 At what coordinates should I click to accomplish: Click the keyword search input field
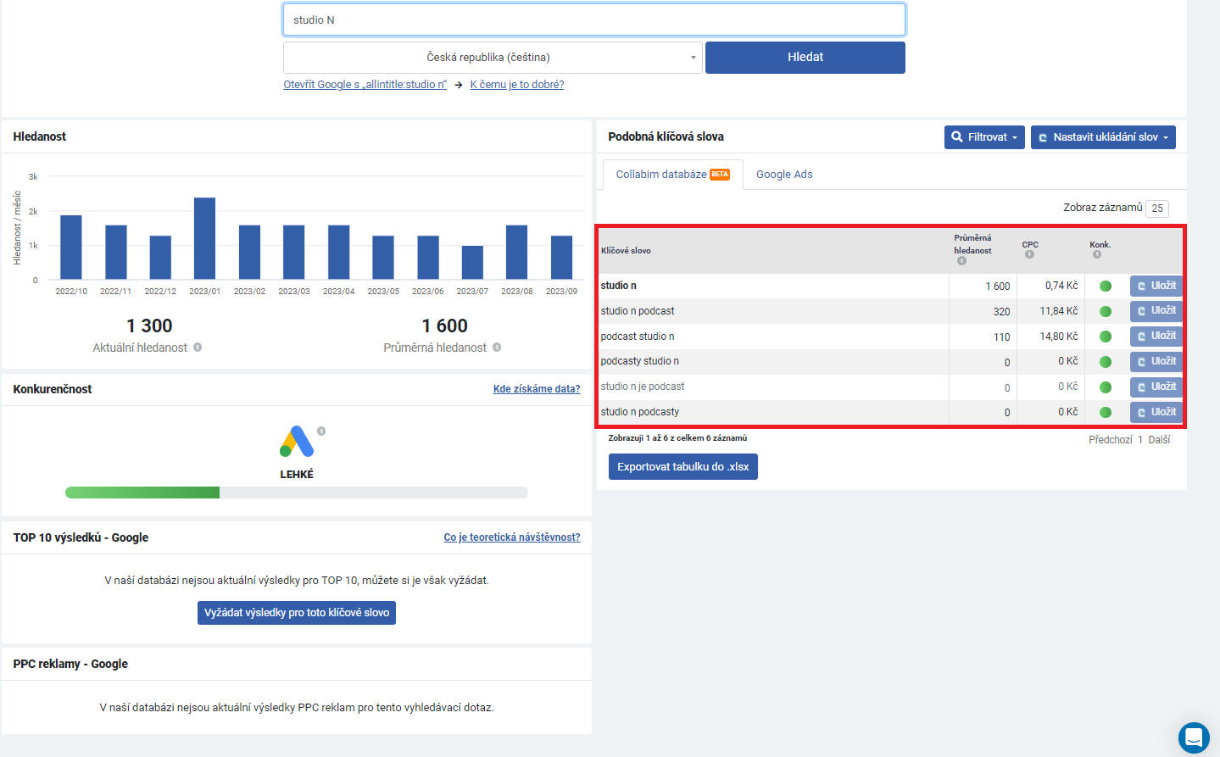point(594,19)
